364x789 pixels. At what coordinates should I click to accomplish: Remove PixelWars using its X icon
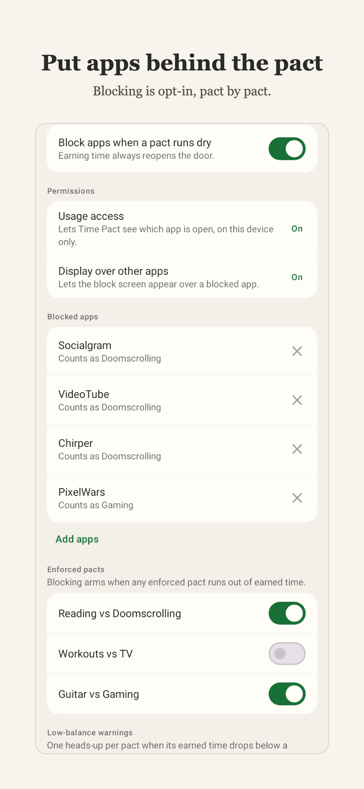click(297, 498)
